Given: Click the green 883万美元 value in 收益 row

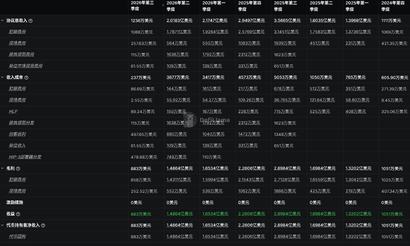Looking at the screenshot, I should pyautogui.click(x=141, y=214).
